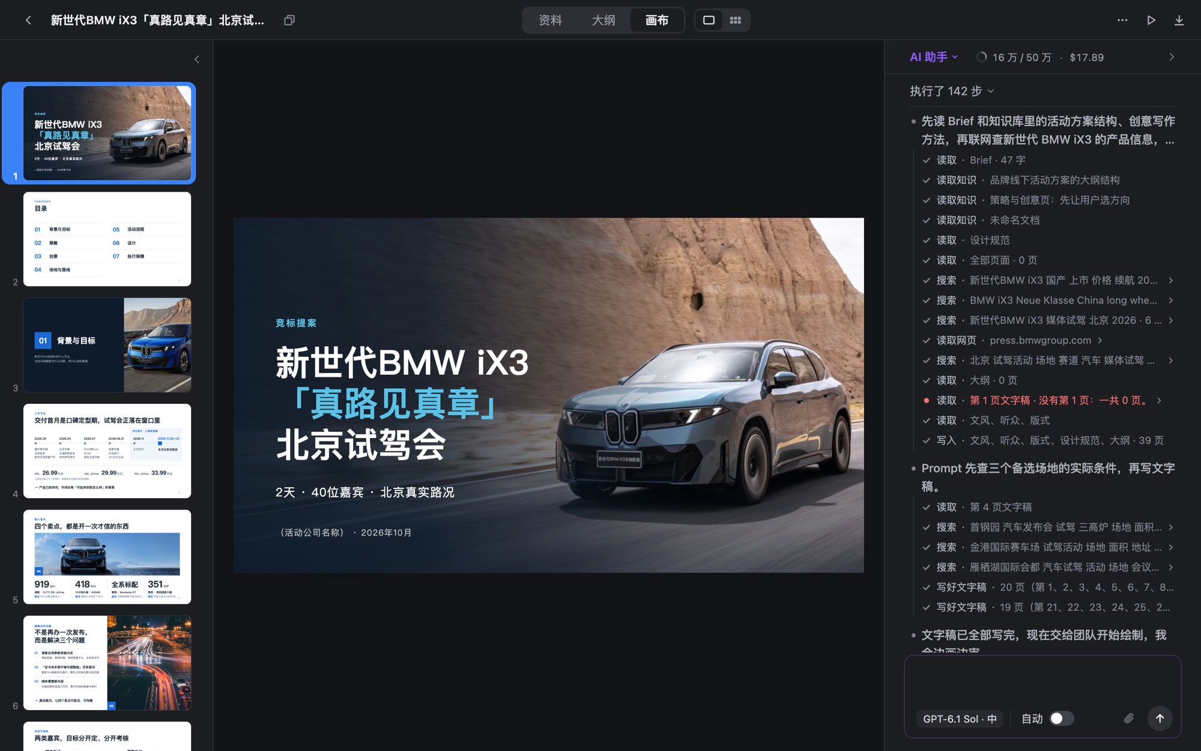Open the more options ellipsis menu
The height and width of the screenshot is (751, 1201).
[1122, 20]
